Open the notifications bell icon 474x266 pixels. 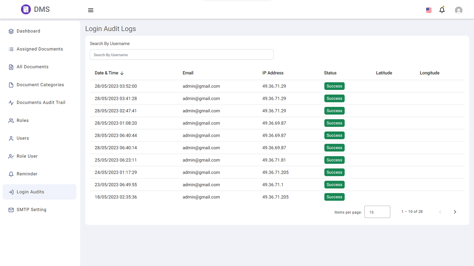[442, 10]
